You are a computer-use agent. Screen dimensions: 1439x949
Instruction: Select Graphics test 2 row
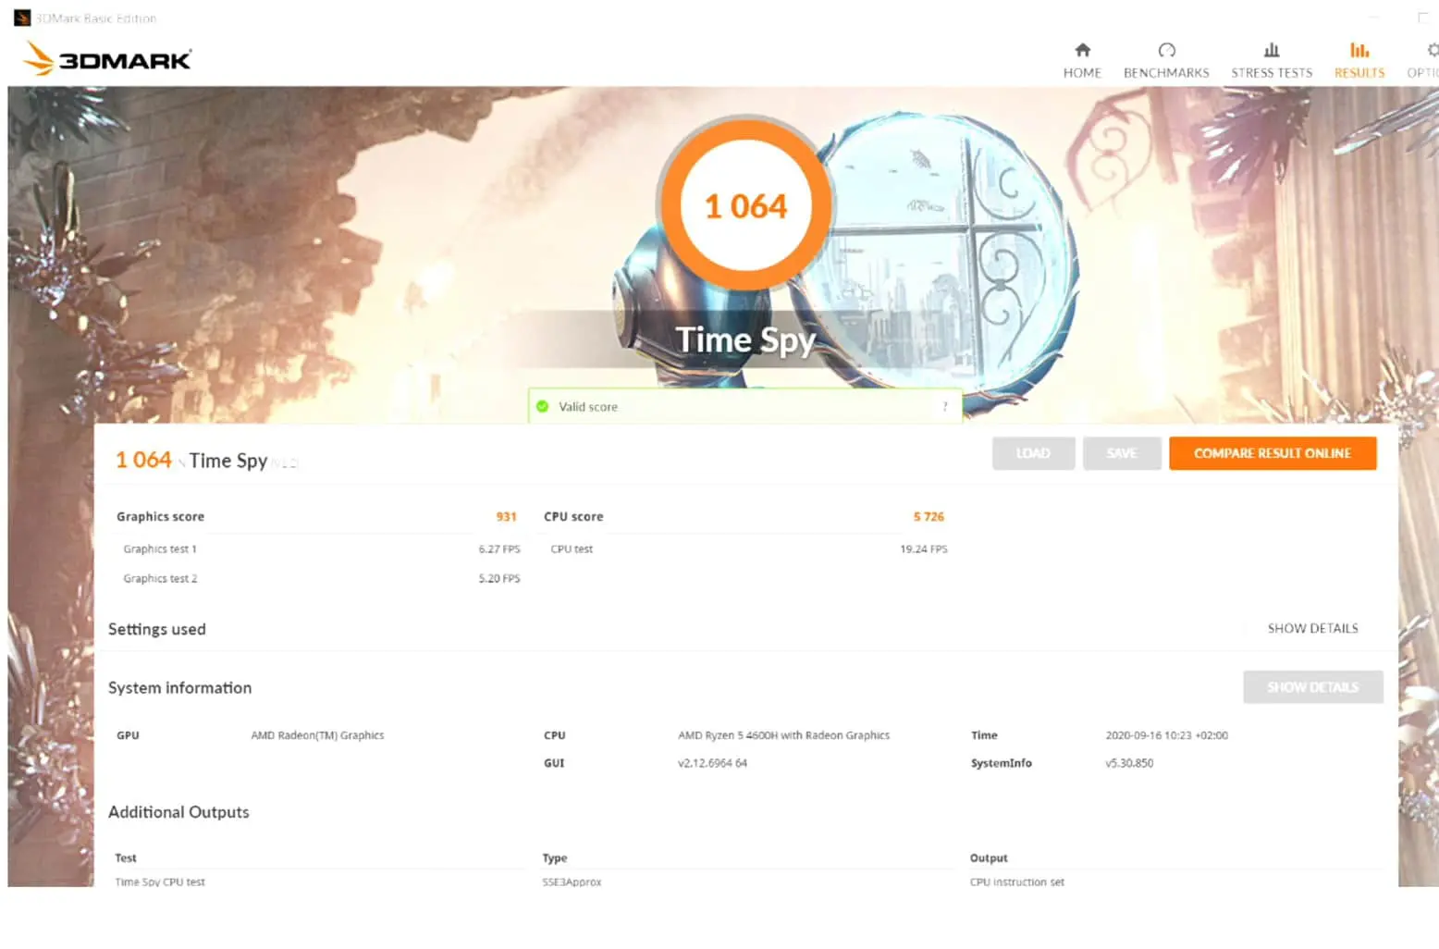point(321,579)
